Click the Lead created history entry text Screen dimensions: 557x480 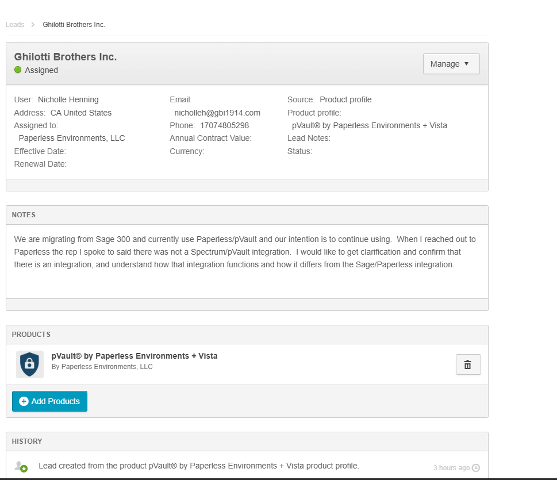pyautogui.click(x=199, y=466)
